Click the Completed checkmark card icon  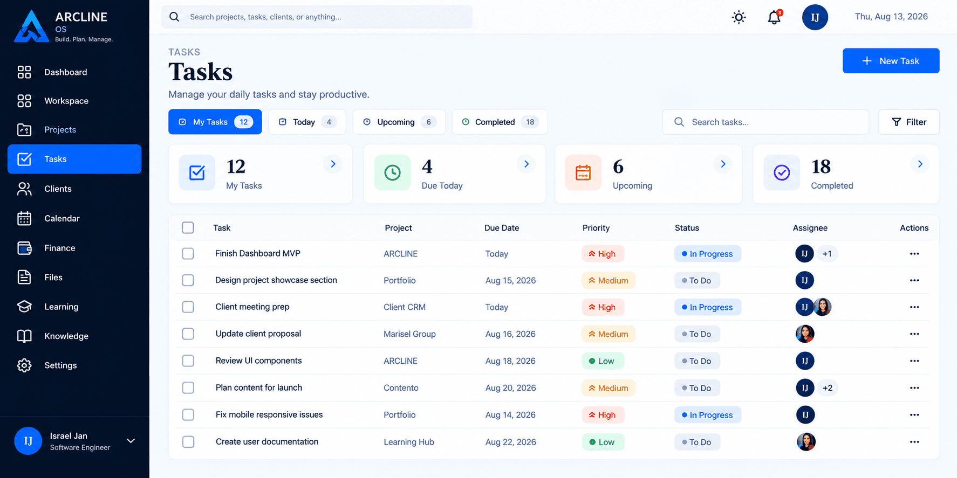(782, 172)
